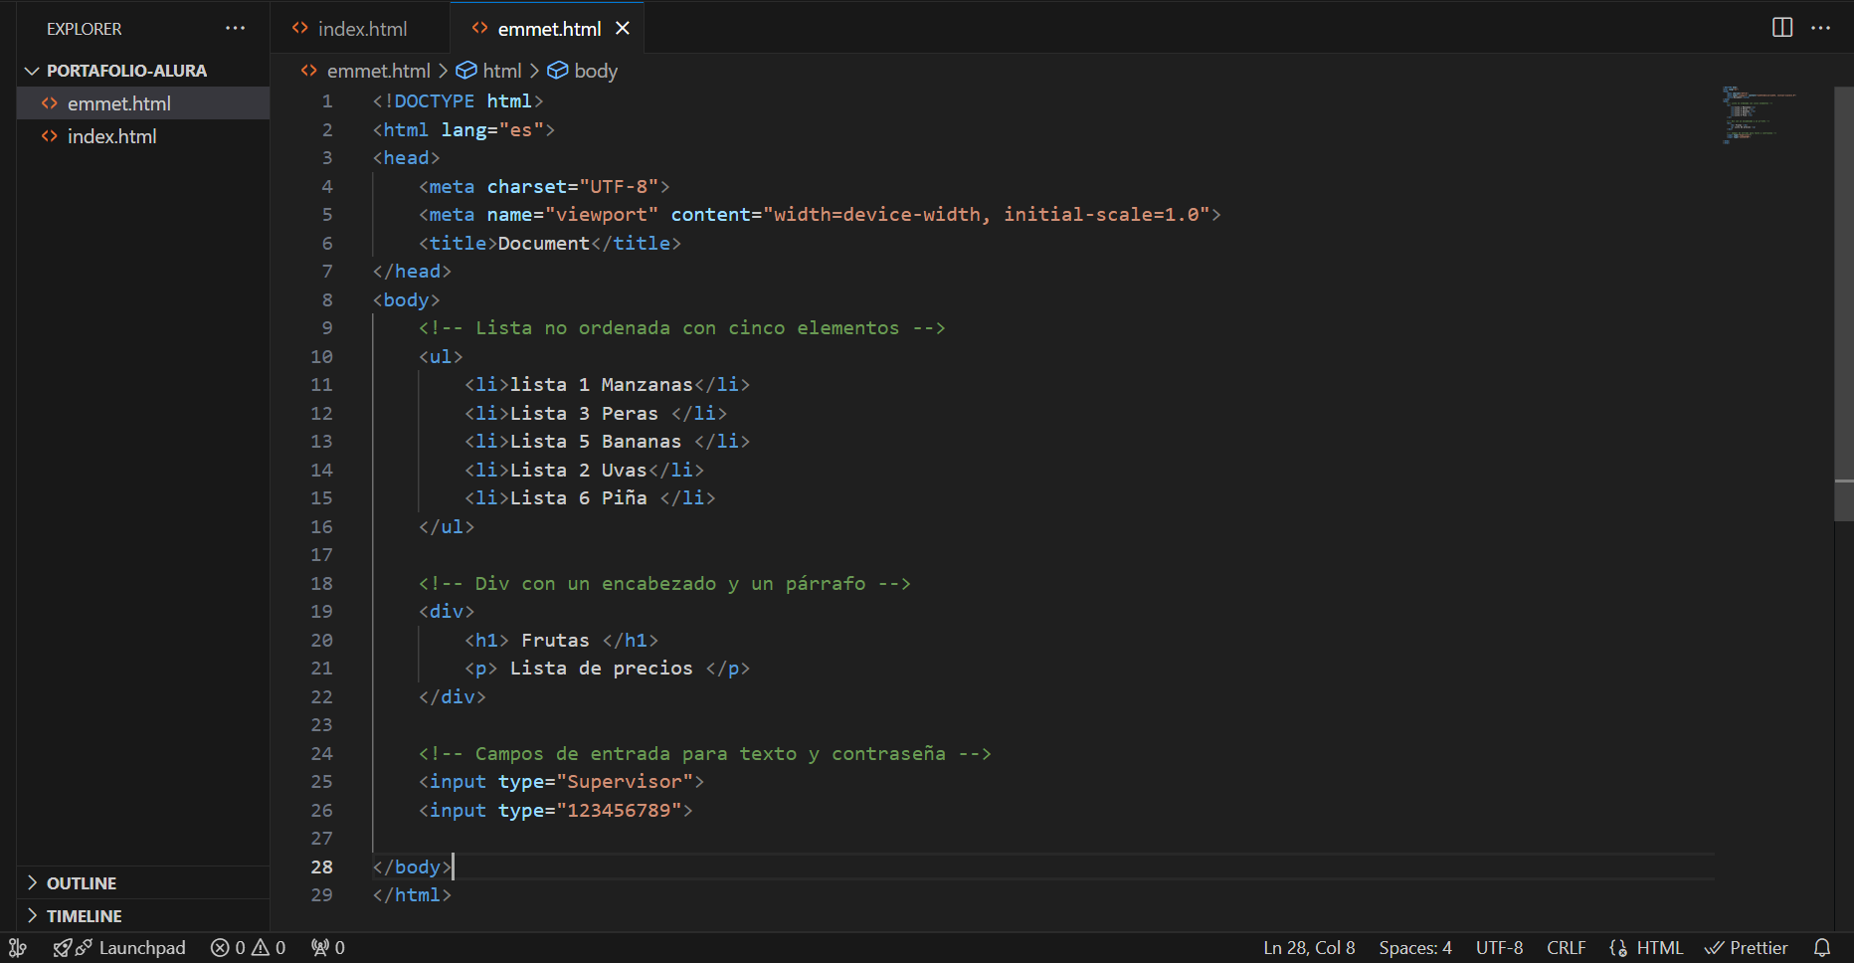The width and height of the screenshot is (1854, 963).
Task: Click 'Lista 6 Piña' list item
Action: (590, 498)
